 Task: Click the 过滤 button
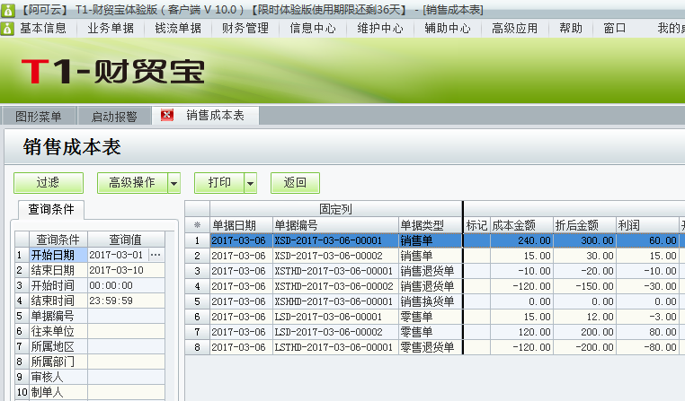(x=48, y=183)
